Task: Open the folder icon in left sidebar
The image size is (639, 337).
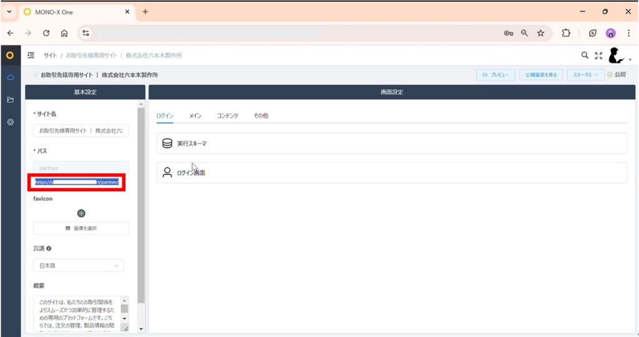Action: coord(11,100)
